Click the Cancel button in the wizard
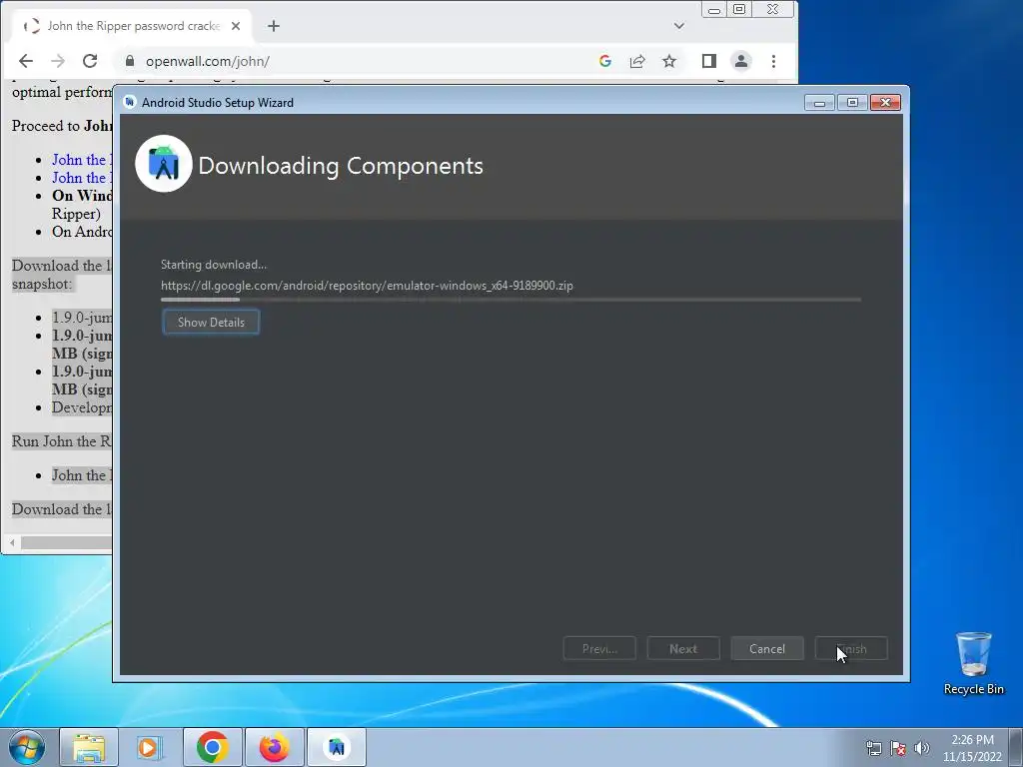The width and height of the screenshot is (1023, 767). coord(767,649)
